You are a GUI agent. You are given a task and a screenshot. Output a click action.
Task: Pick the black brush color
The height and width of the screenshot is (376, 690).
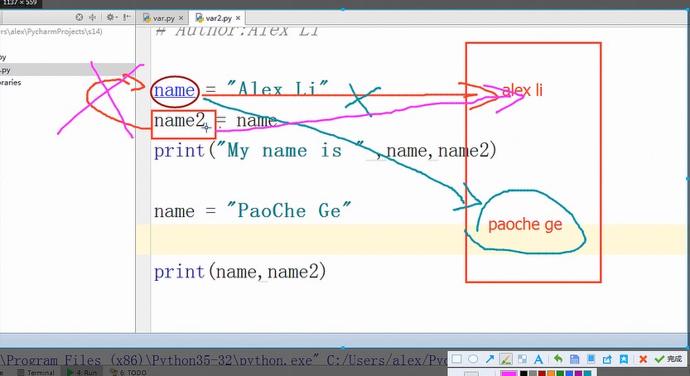[524, 374]
